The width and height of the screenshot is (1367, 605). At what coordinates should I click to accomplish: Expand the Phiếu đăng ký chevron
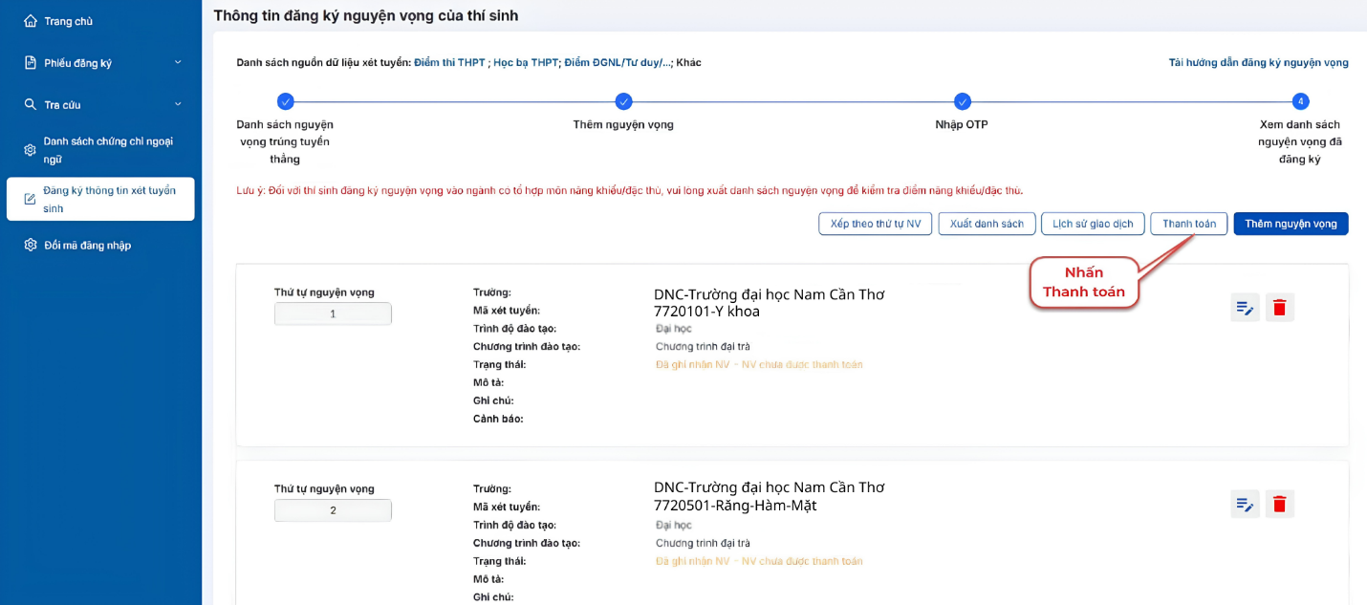(178, 62)
